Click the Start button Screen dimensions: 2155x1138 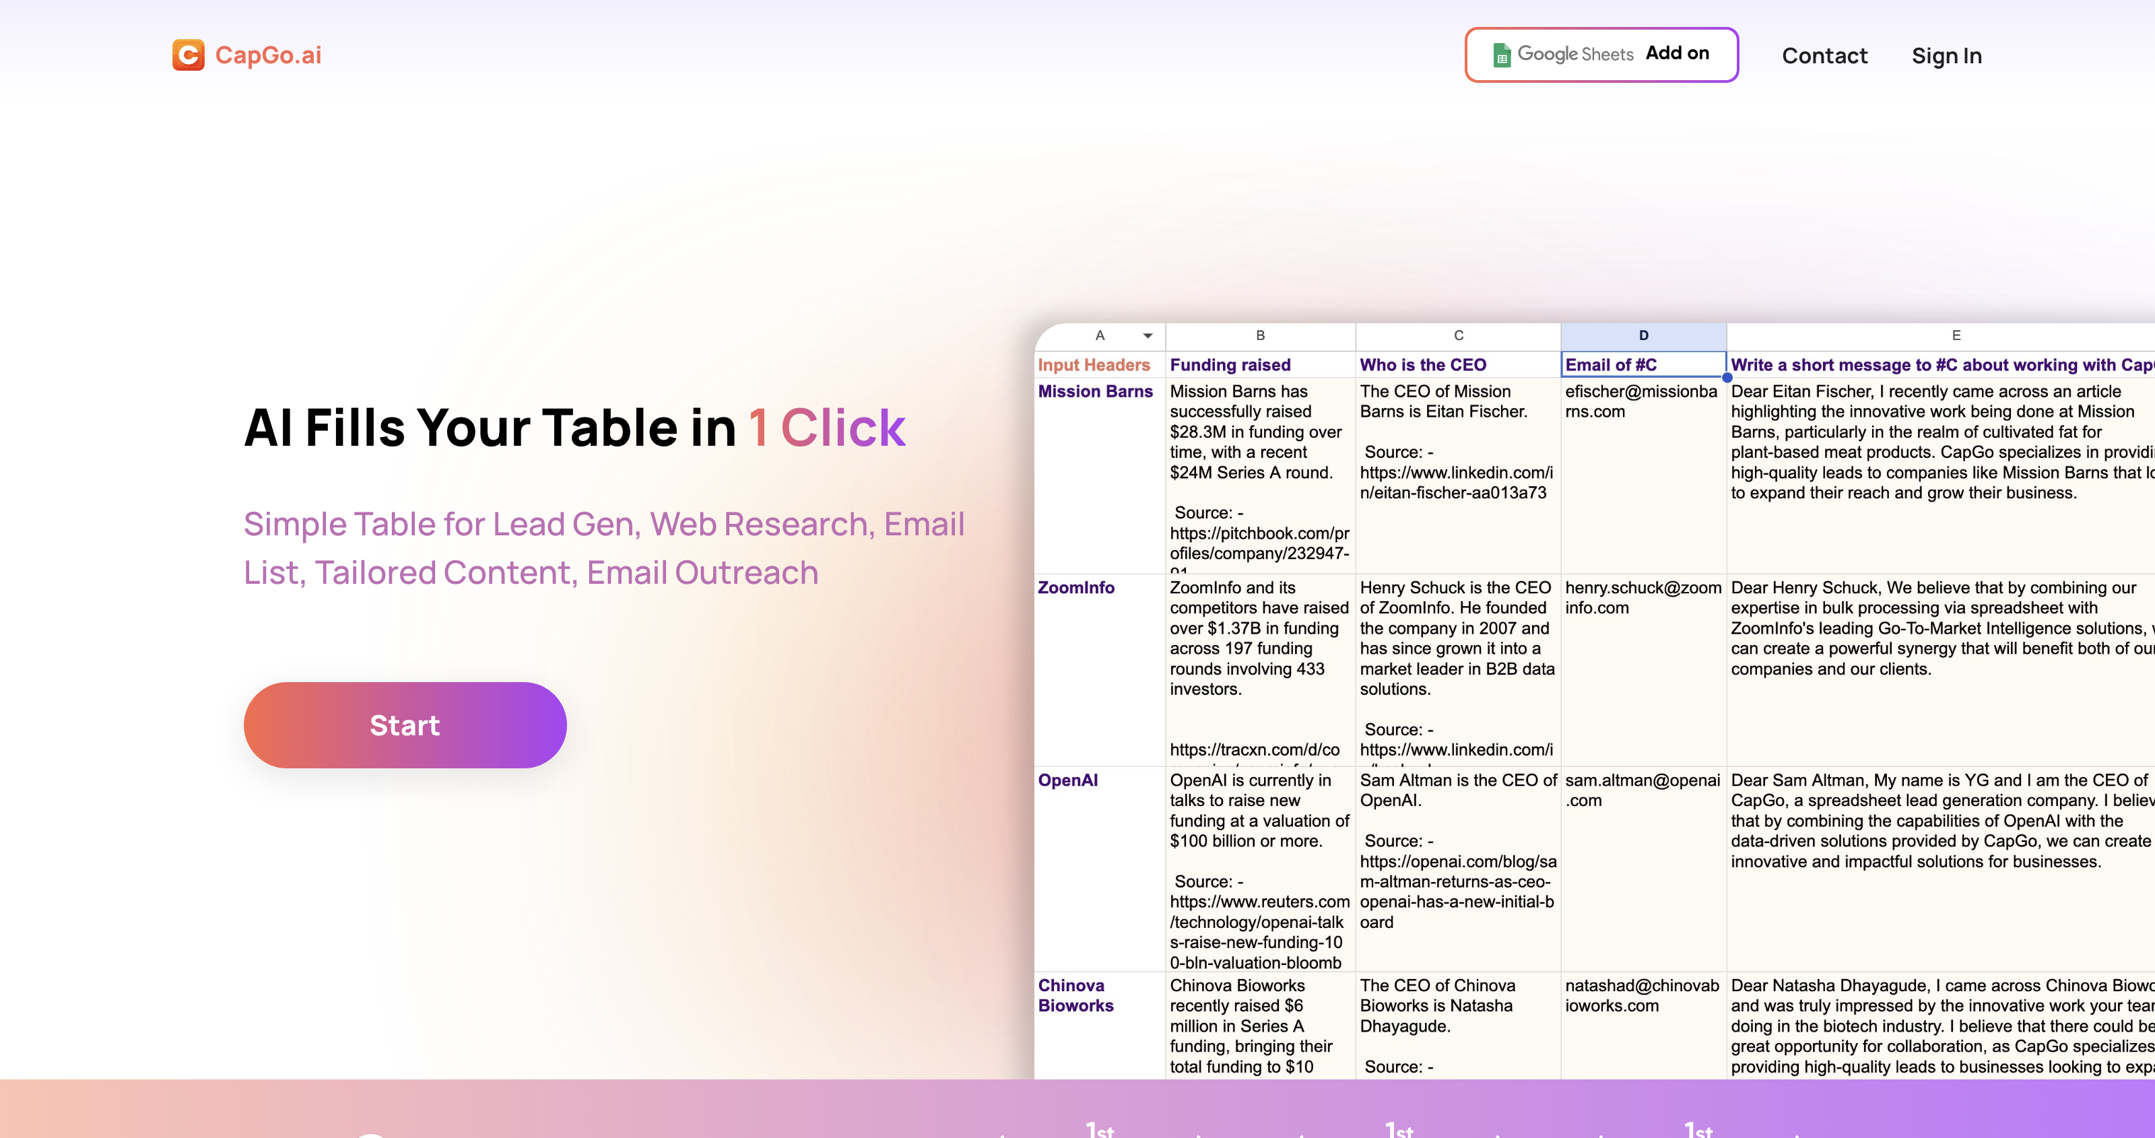[405, 725]
